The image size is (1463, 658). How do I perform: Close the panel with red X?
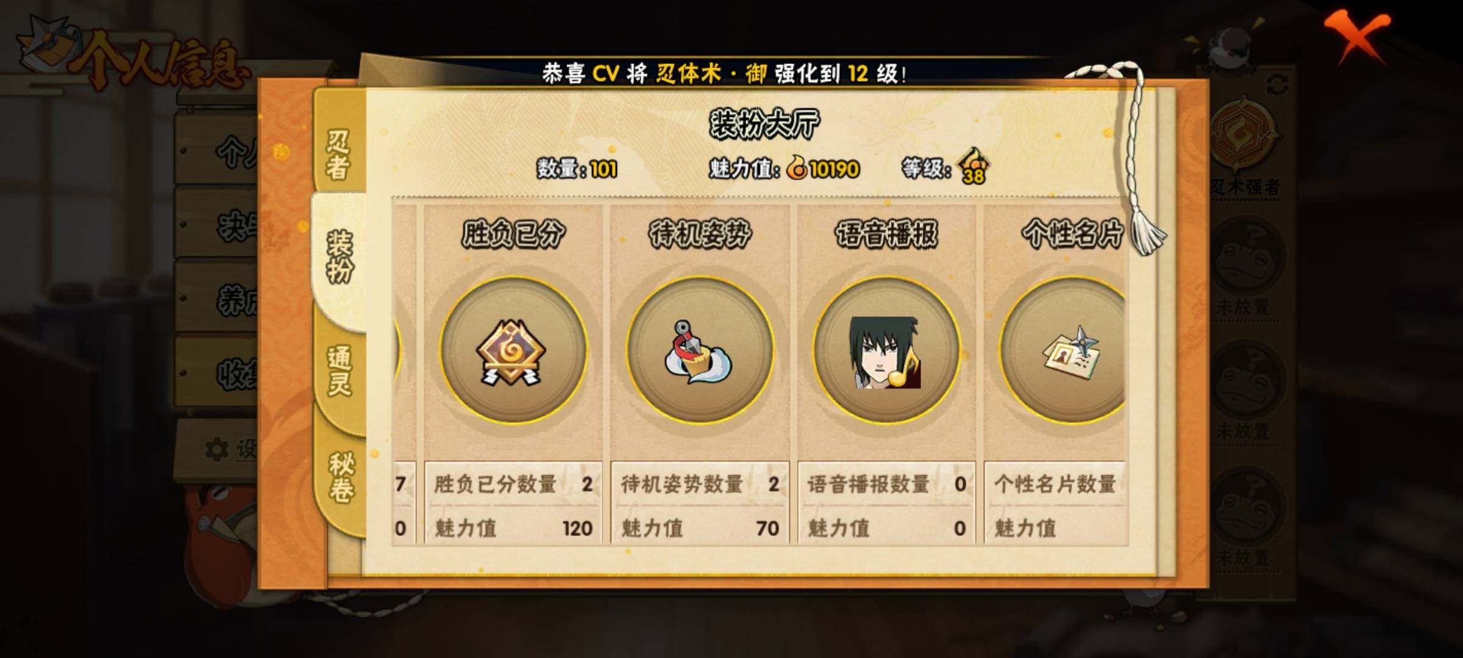(x=1357, y=37)
